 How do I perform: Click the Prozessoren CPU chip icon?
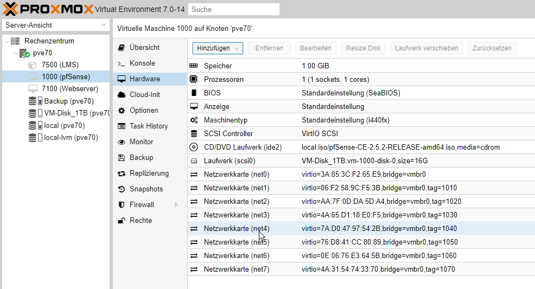(194, 79)
